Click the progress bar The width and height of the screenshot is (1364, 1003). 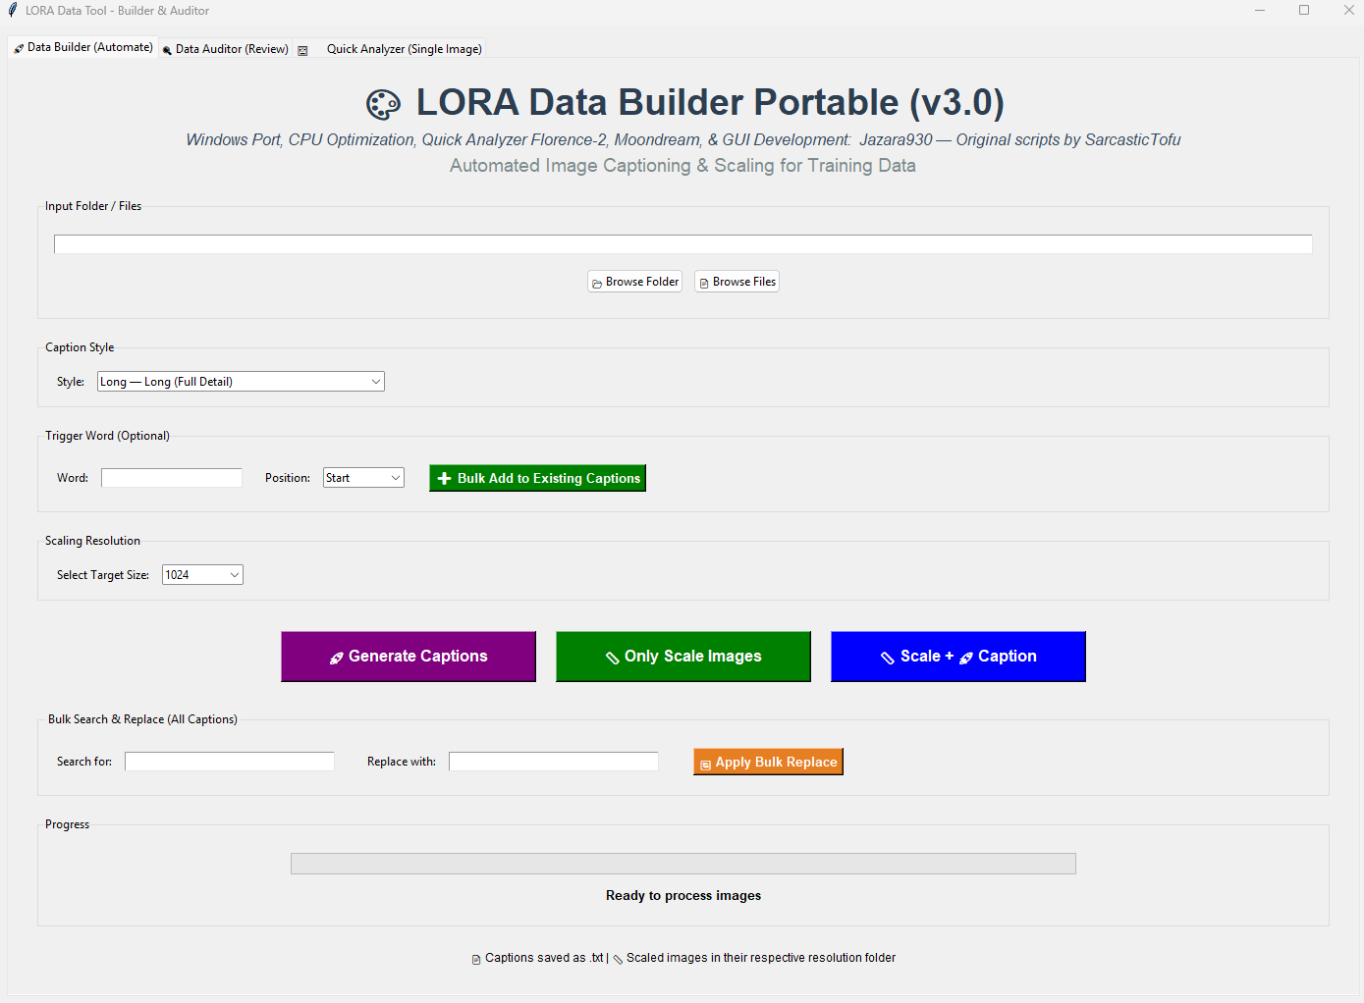(683, 864)
